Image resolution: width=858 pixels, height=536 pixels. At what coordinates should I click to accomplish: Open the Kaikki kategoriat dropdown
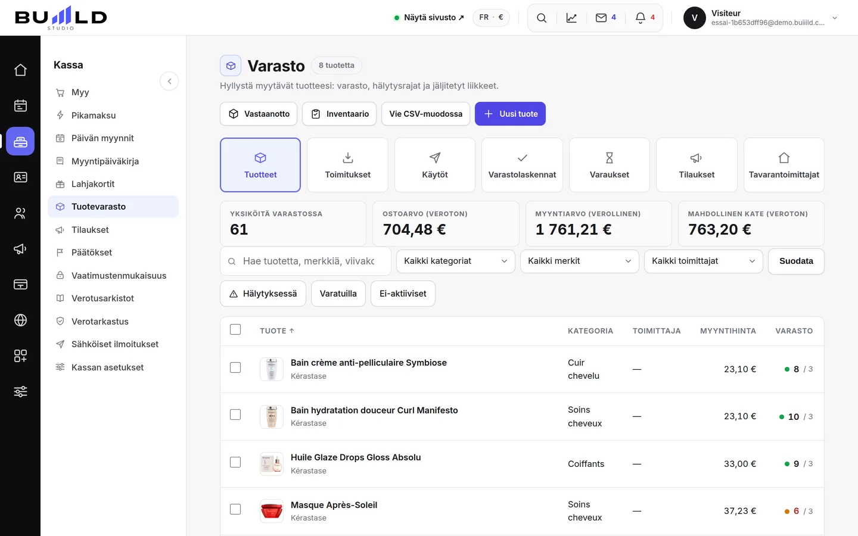pyautogui.click(x=456, y=261)
